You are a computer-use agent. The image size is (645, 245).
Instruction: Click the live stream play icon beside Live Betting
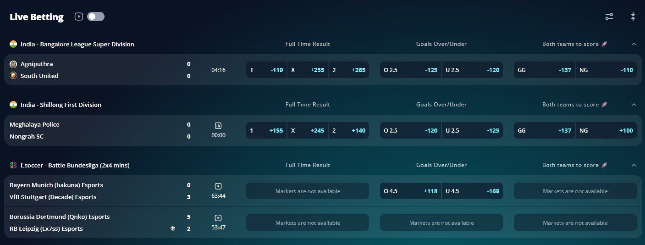tap(79, 17)
